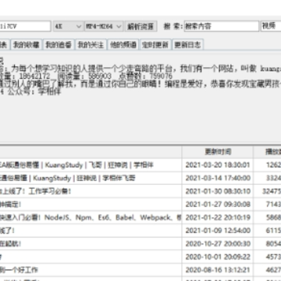Viewport: 281px width, 281px height.
Task: Switch to the 他的频道 tab
Action: [x=123, y=44]
